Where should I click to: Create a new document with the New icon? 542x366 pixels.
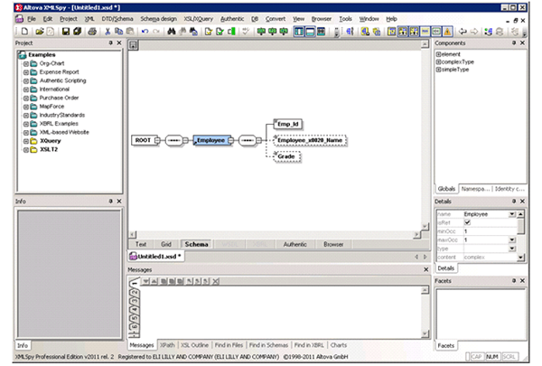click(x=24, y=32)
